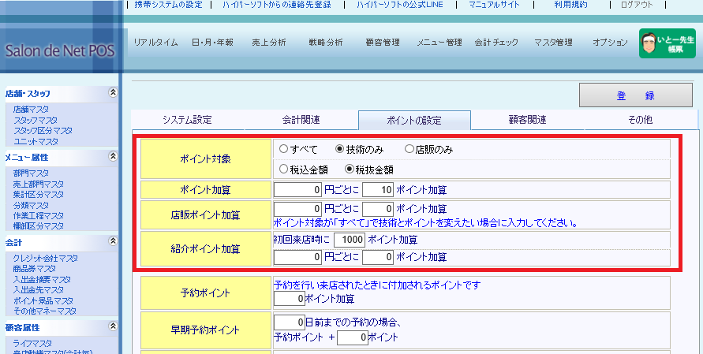Open the 店舗マスタ sidebar link
The width and height of the screenshot is (703, 354).
click(x=31, y=109)
